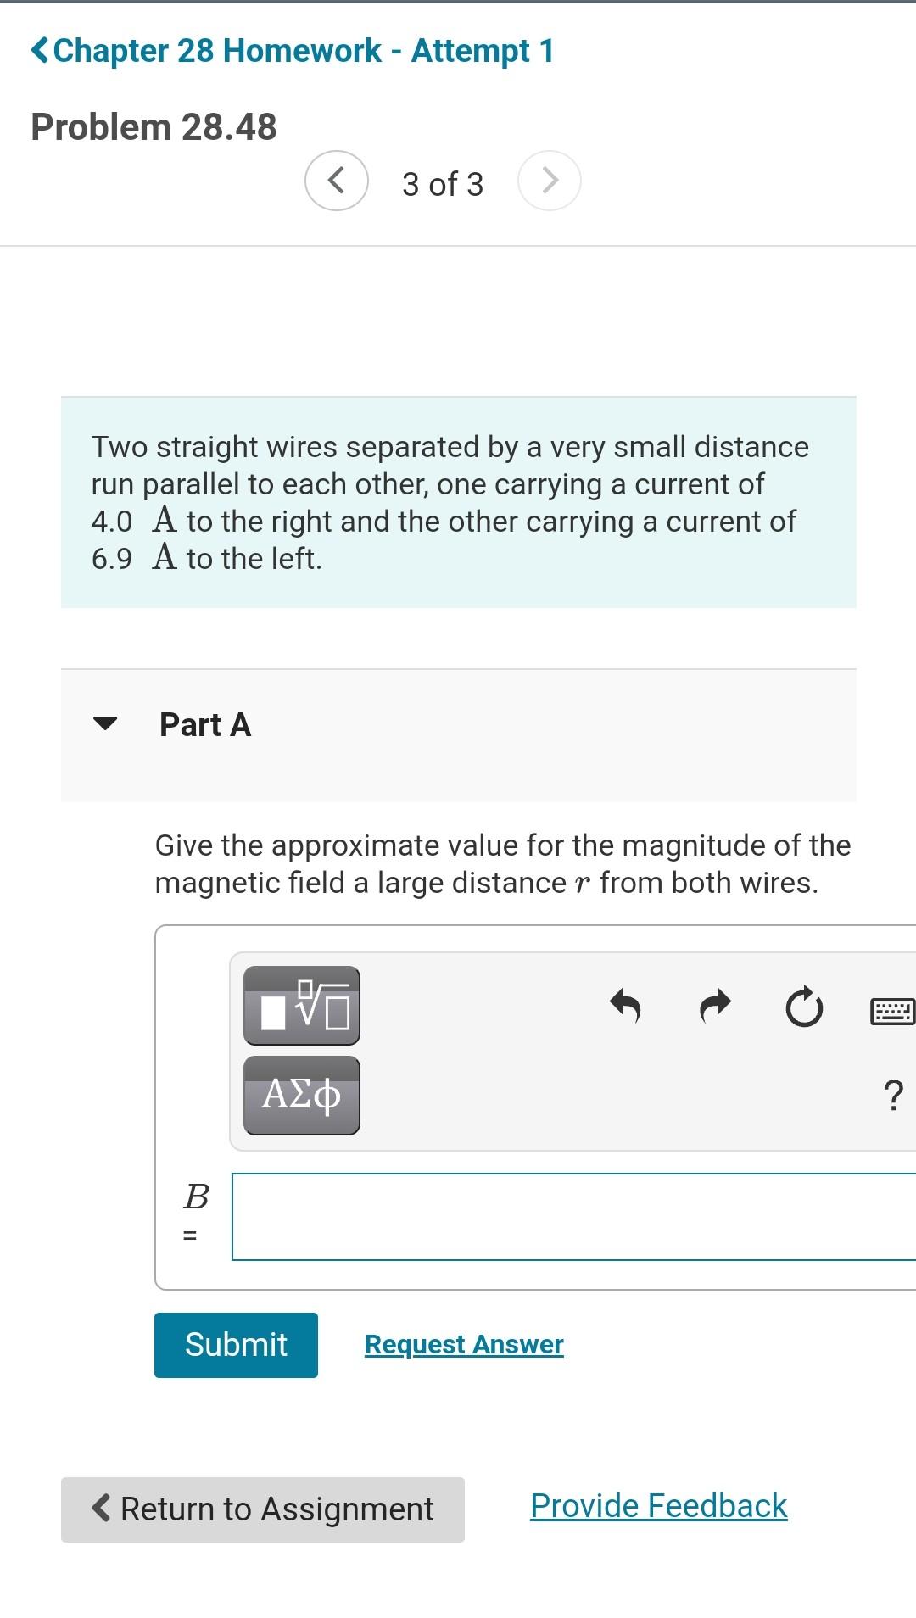
Task: Select the Problem 28.48 heading
Action: (x=154, y=126)
